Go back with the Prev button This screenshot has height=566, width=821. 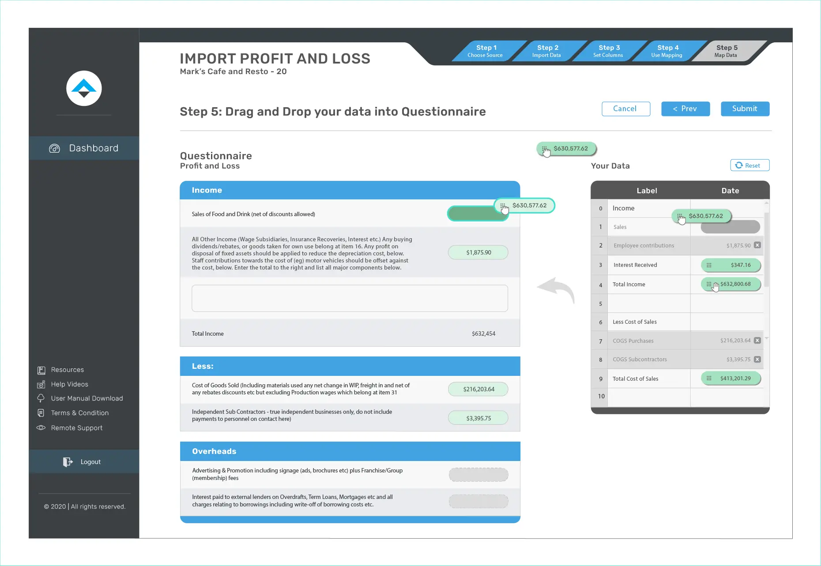tap(685, 109)
